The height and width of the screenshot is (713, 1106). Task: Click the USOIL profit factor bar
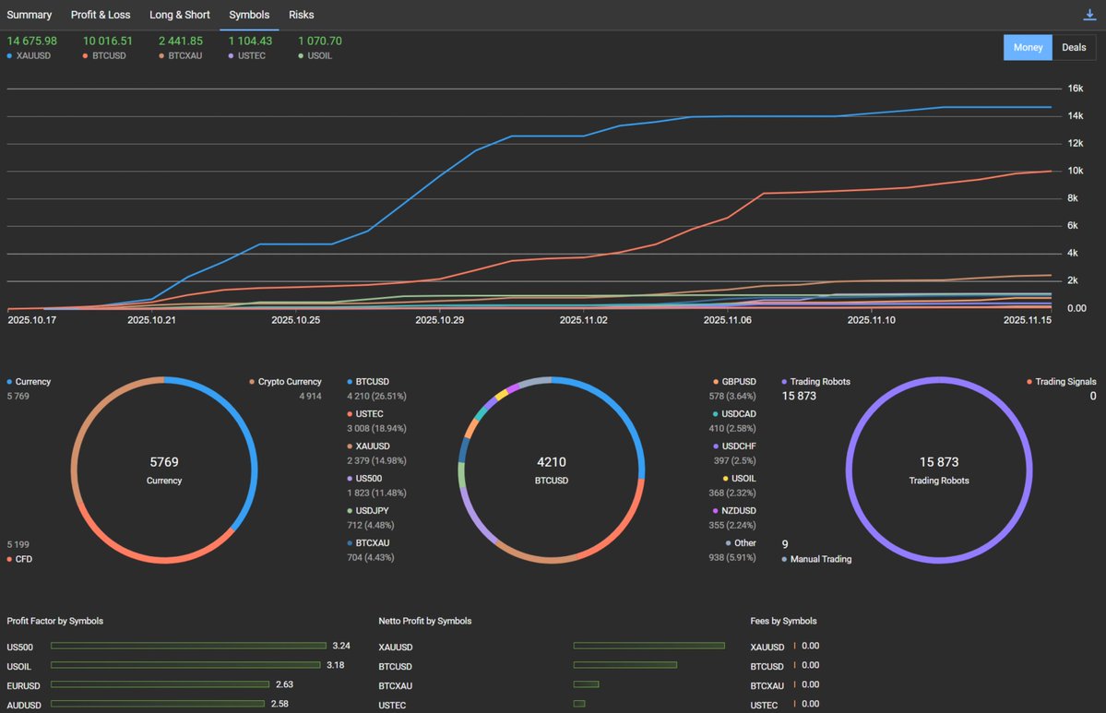pyautogui.click(x=185, y=665)
